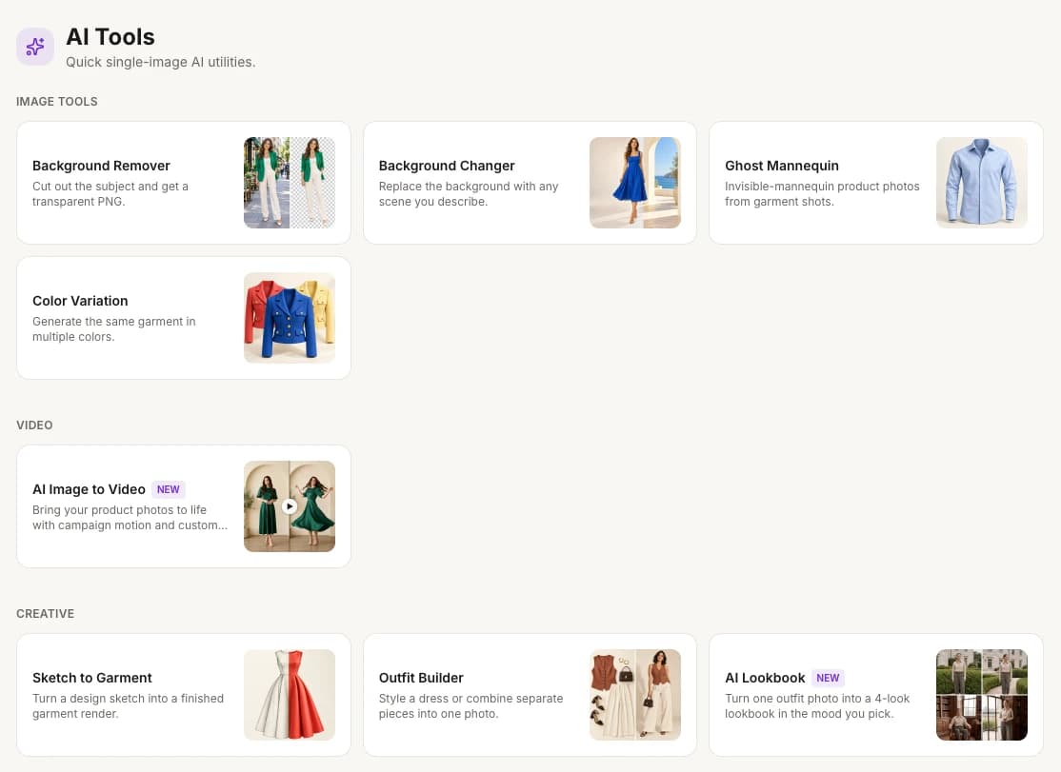Open the Background Changer tool title
The image size is (1061, 772).
447,166
